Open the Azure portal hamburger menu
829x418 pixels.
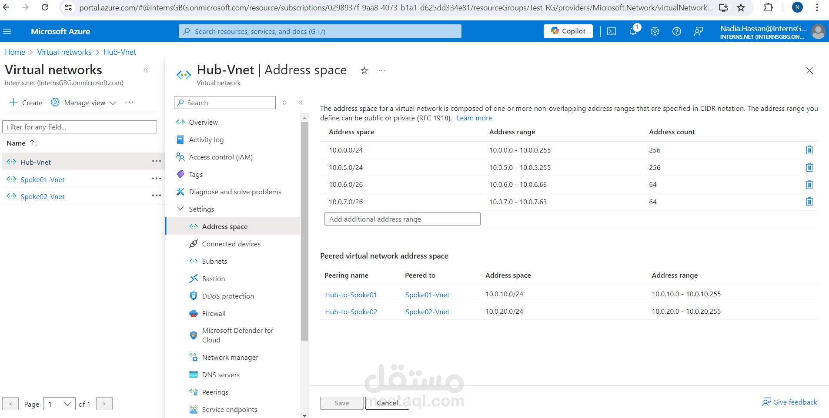pos(7,31)
